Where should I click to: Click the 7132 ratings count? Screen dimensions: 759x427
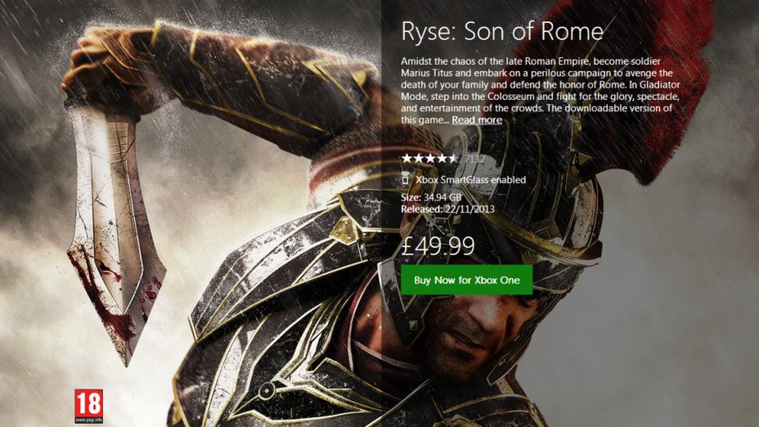click(474, 158)
